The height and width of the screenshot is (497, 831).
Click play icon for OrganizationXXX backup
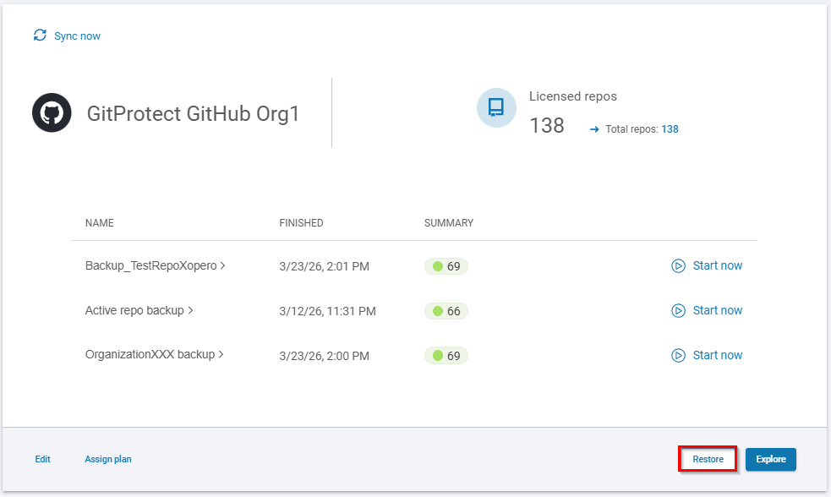pos(678,355)
